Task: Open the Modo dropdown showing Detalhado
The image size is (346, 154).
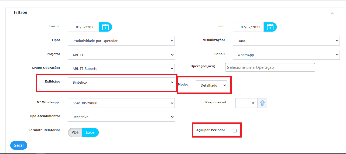Action: [212, 85]
